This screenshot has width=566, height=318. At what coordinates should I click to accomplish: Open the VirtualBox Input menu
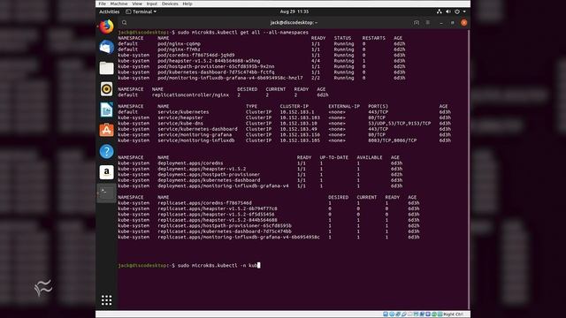point(151,4)
